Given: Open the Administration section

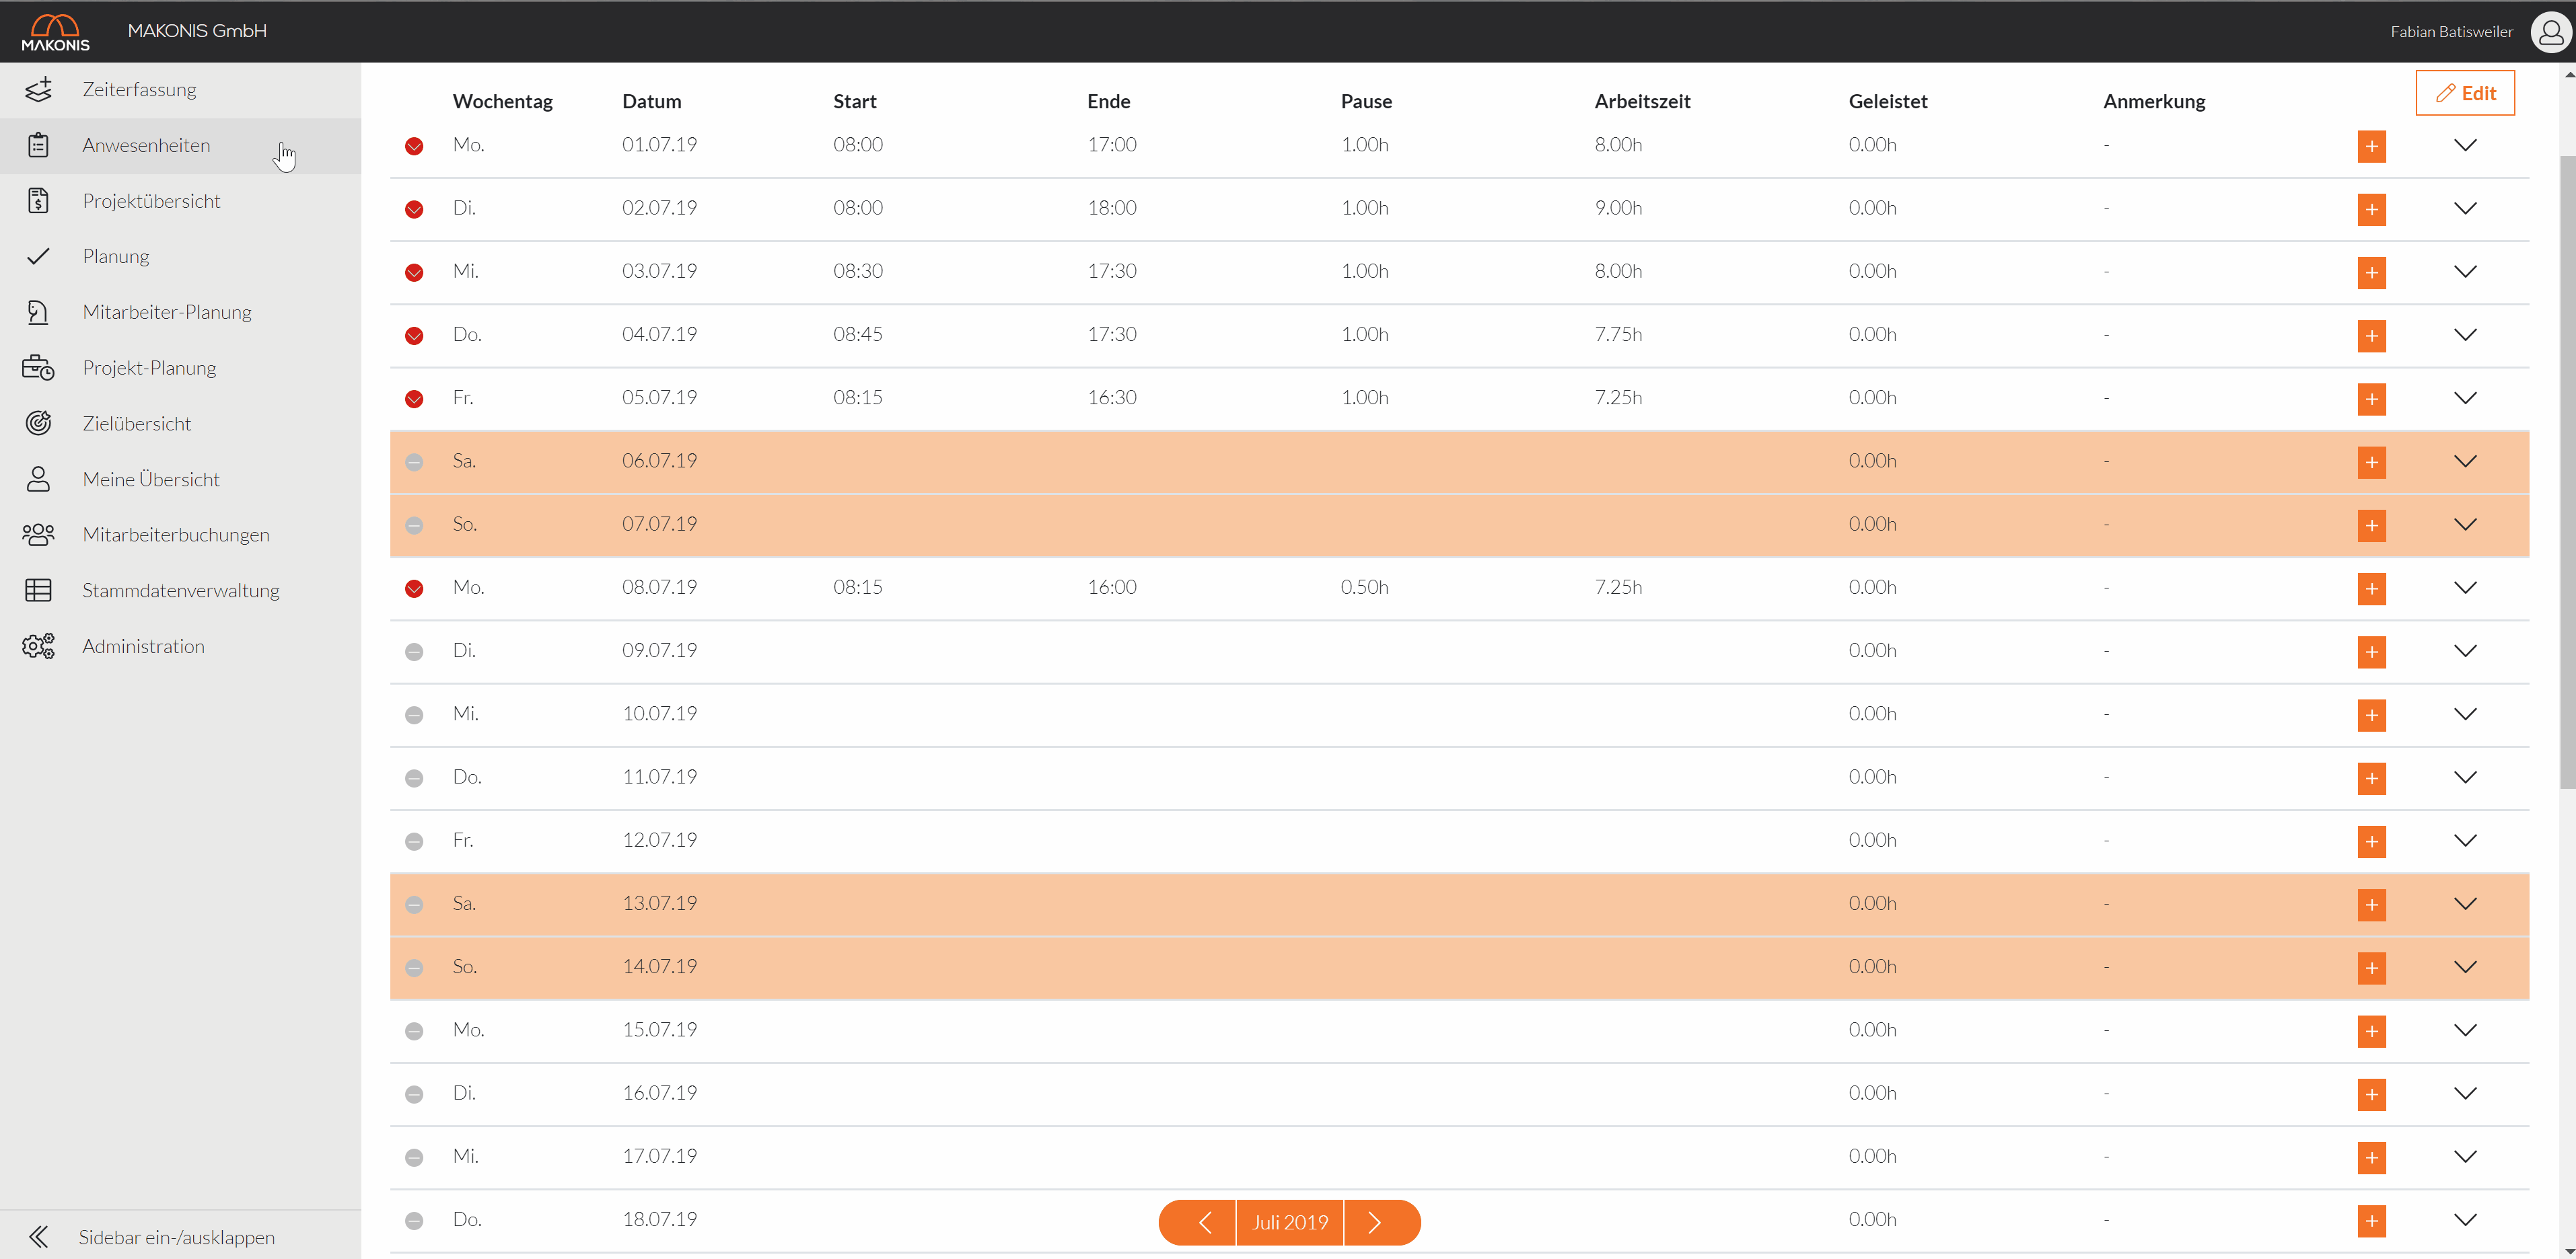Looking at the screenshot, I should 180,646.
